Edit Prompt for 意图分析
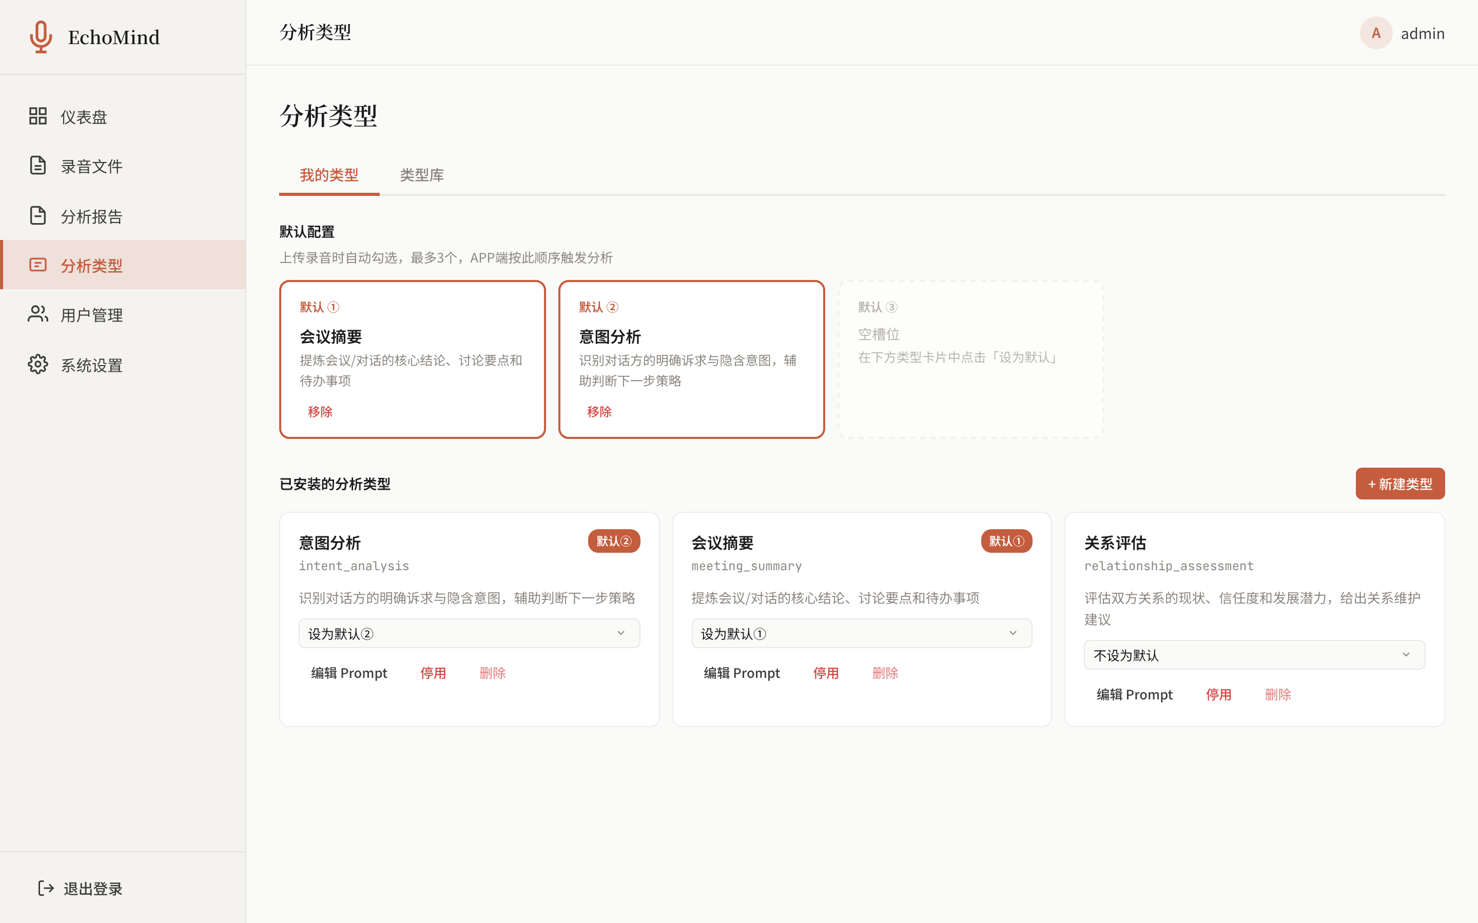The width and height of the screenshot is (1478, 923). (x=349, y=673)
